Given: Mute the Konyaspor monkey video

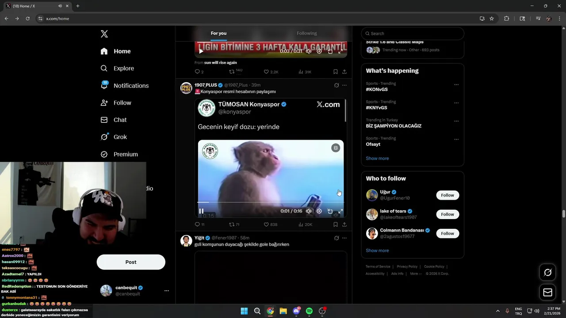Looking at the screenshot, I should pos(309,211).
